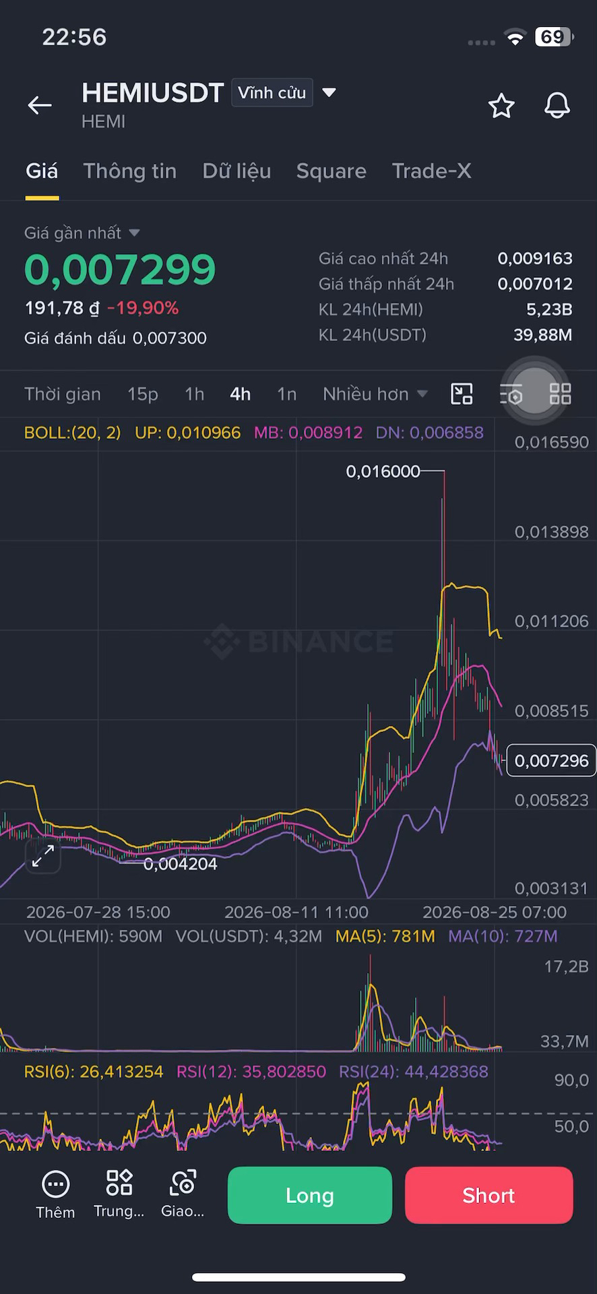Check the battery indicator showing 69

pos(555,37)
